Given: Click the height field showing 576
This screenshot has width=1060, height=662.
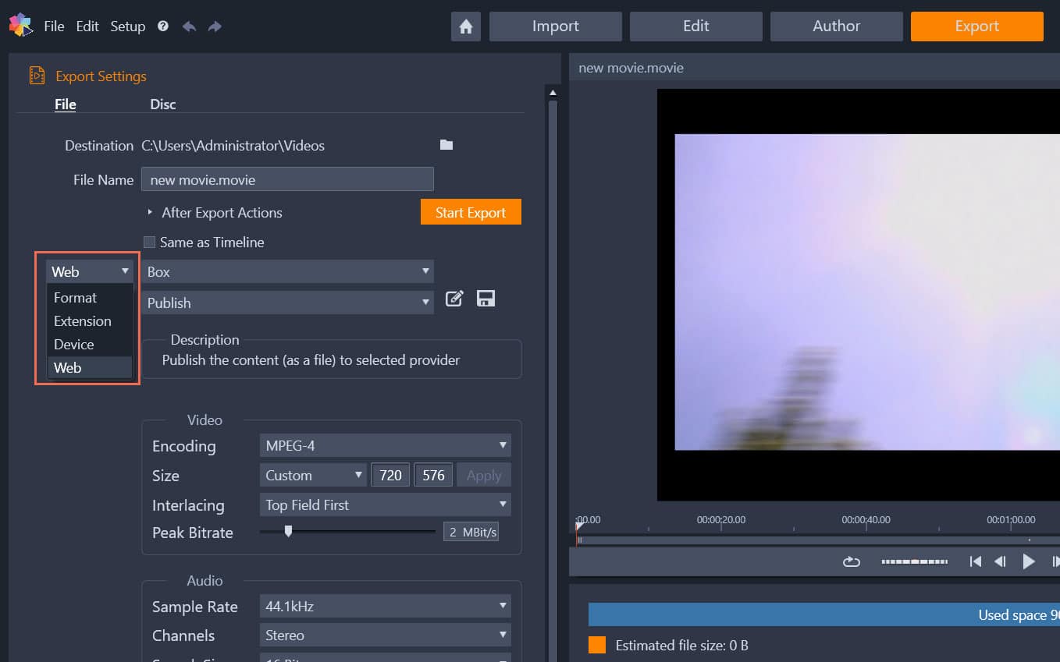Looking at the screenshot, I should point(433,475).
